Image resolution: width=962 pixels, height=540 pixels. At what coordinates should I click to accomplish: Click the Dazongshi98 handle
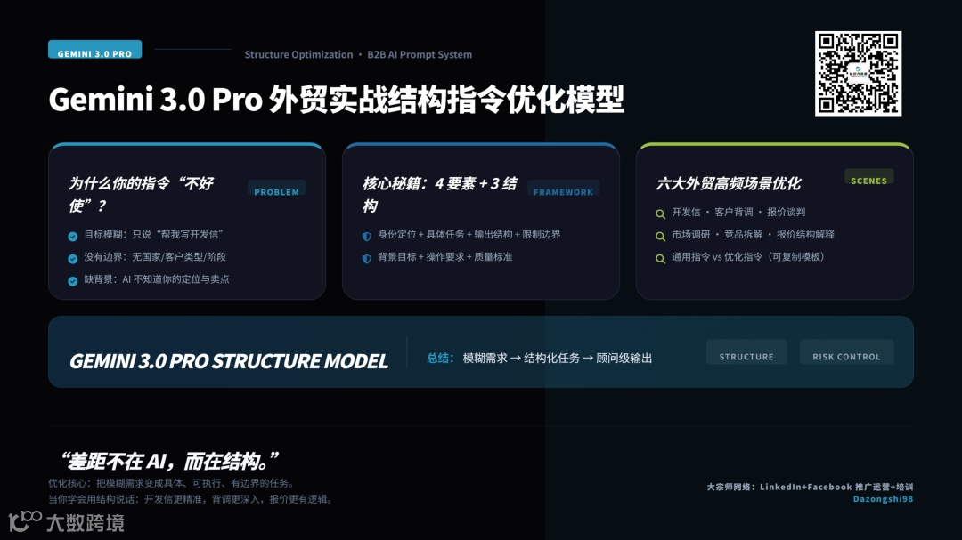pos(883,499)
